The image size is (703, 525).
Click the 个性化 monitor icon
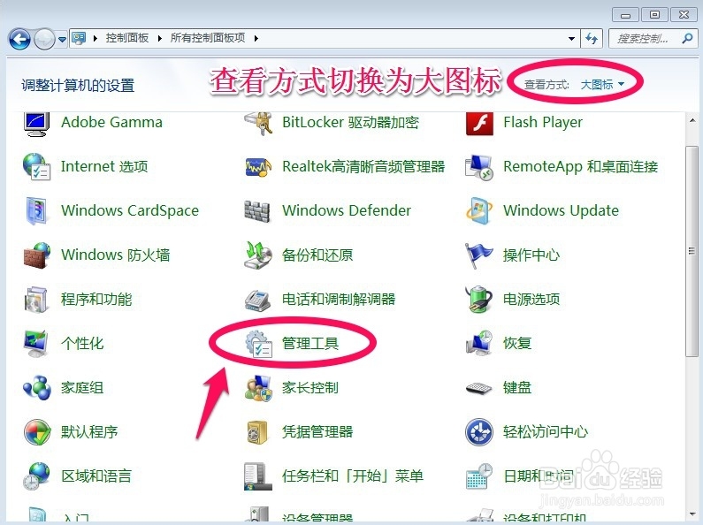point(36,343)
